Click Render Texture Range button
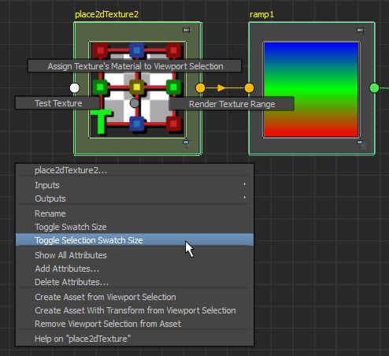The image size is (389, 356). (232, 104)
